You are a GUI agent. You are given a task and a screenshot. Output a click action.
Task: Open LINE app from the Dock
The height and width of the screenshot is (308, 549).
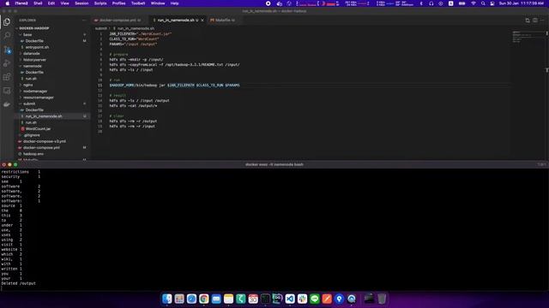[315, 299]
